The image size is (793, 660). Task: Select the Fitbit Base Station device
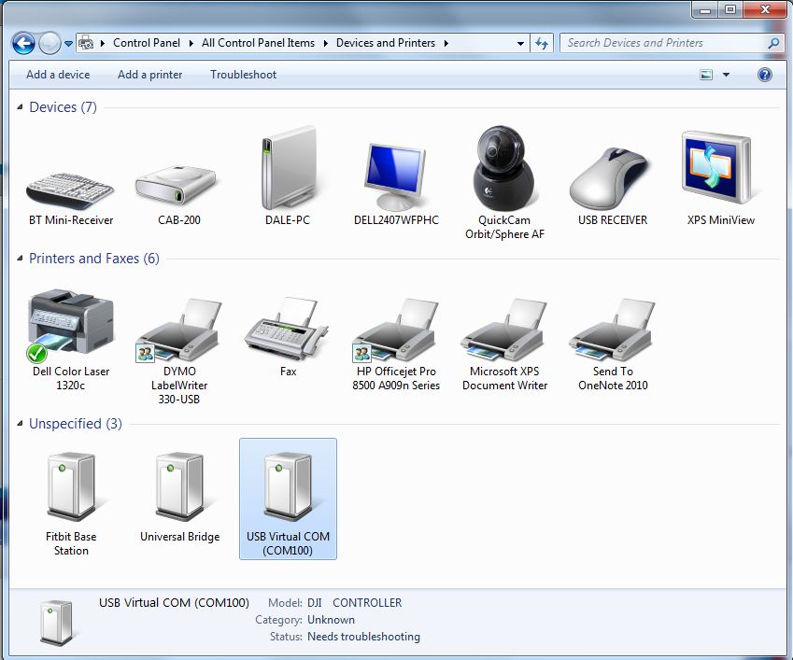[71, 487]
